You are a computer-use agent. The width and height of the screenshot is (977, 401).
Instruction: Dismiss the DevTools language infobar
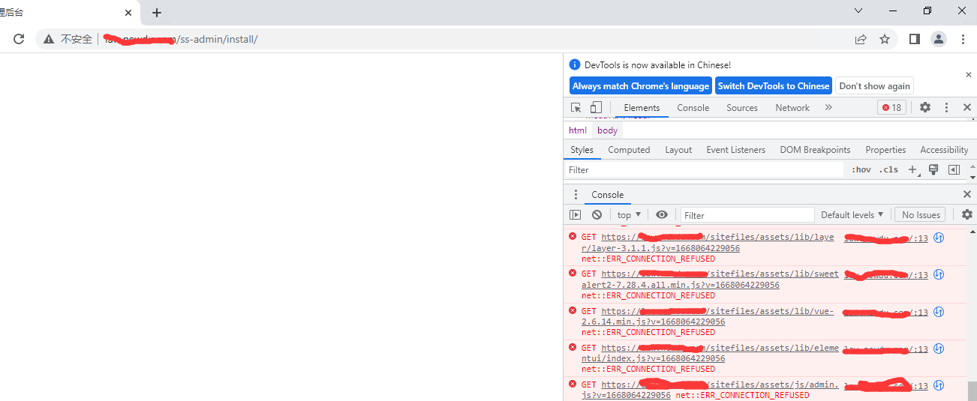click(x=968, y=75)
